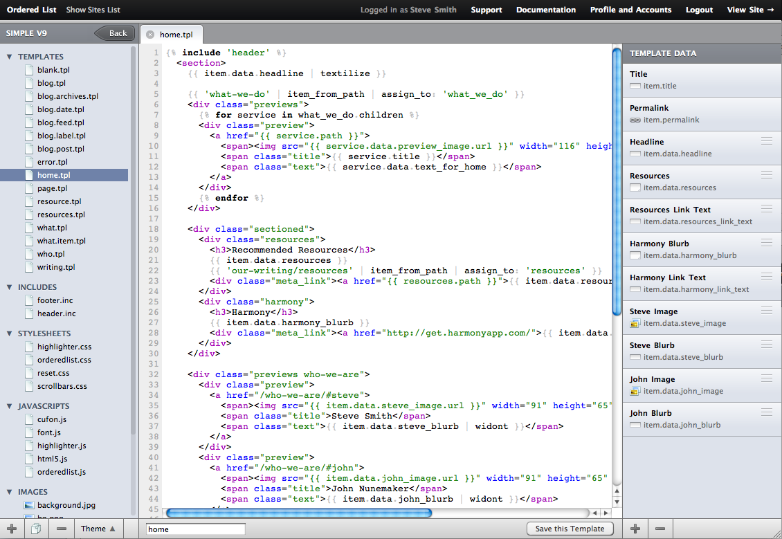This screenshot has width=782, height=539.
Task: Open the Documentation menu item
Action: (x=545, y=10)
